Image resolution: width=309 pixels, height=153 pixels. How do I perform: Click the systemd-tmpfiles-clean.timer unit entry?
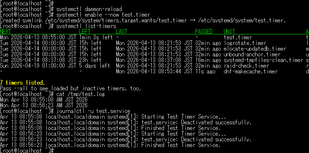(x=263, y=60)
